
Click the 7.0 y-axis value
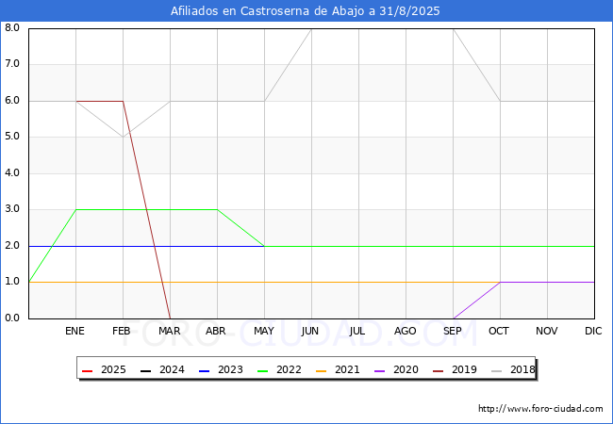pos(12,64)
